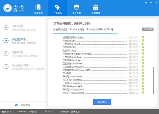Close the Taiji window
The image size is (159, 114).
(x=156, y=3)
